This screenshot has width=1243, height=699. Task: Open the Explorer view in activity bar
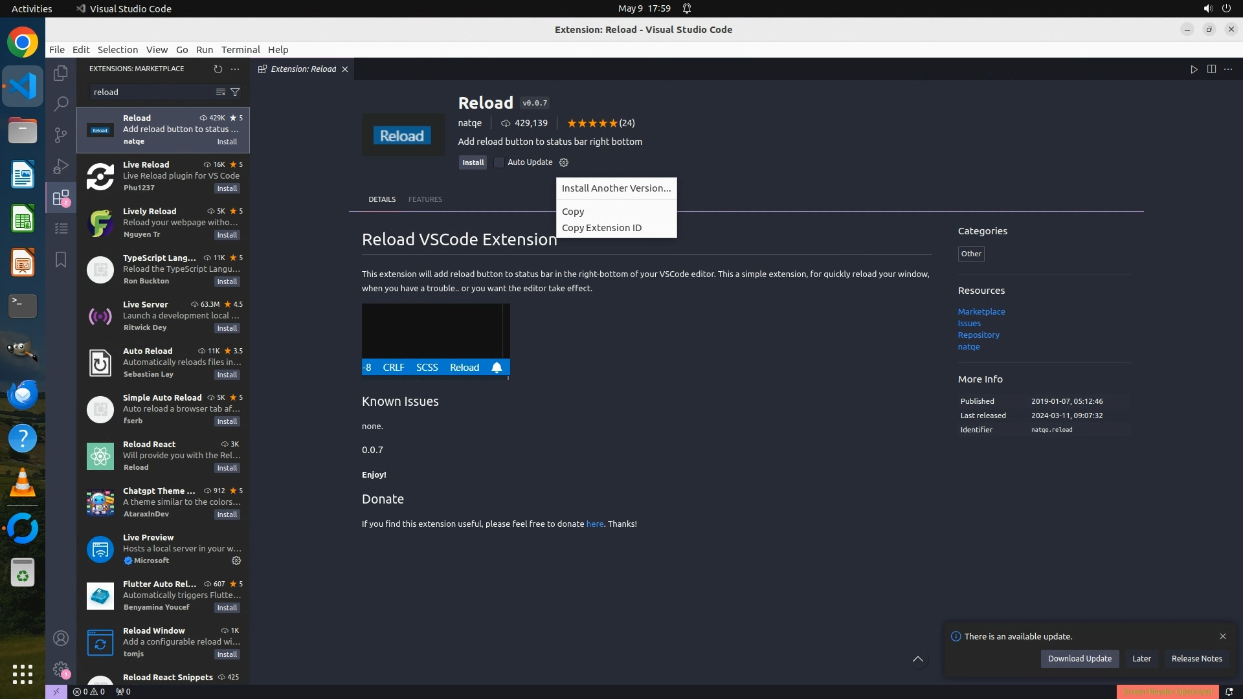(61, 73)
